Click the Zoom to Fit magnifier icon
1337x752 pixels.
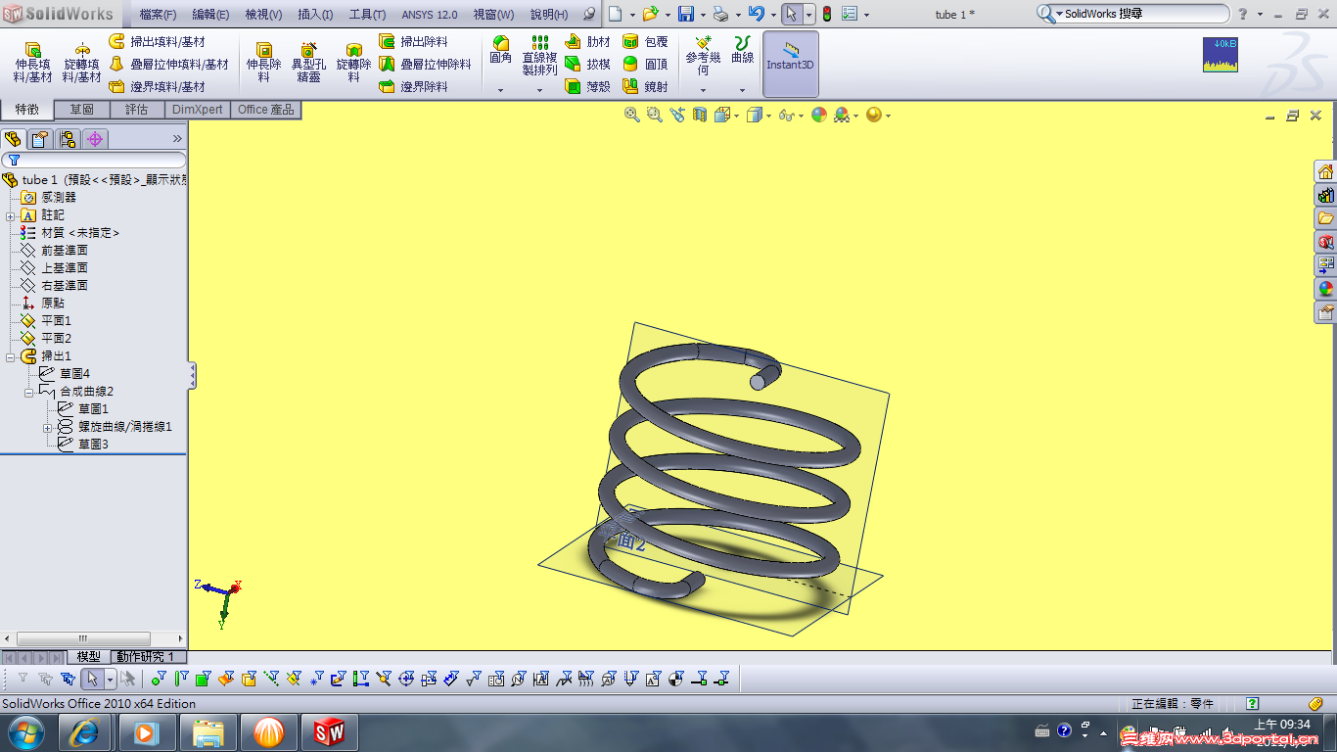(629, 115)
